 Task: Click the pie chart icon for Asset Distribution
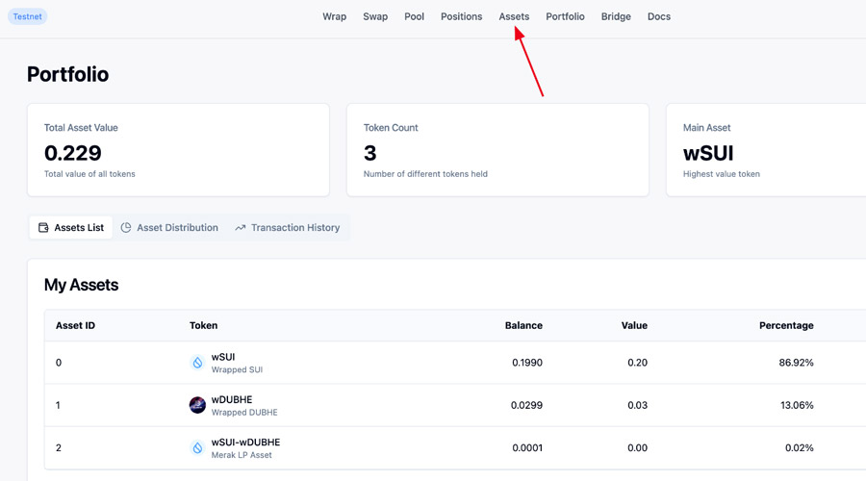(126, 228)
